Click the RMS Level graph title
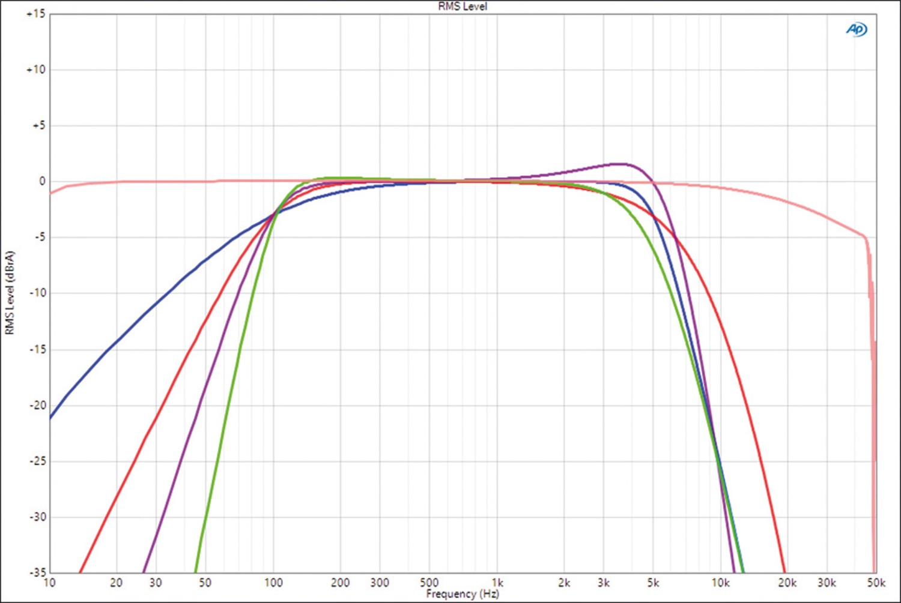The width and height of the screenshot is (901, 603). click(x=463, y=6)
